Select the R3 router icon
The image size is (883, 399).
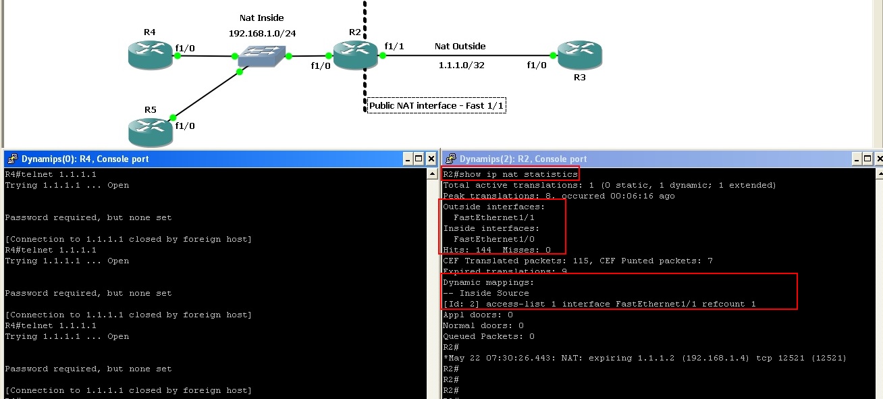click(580, 53)
